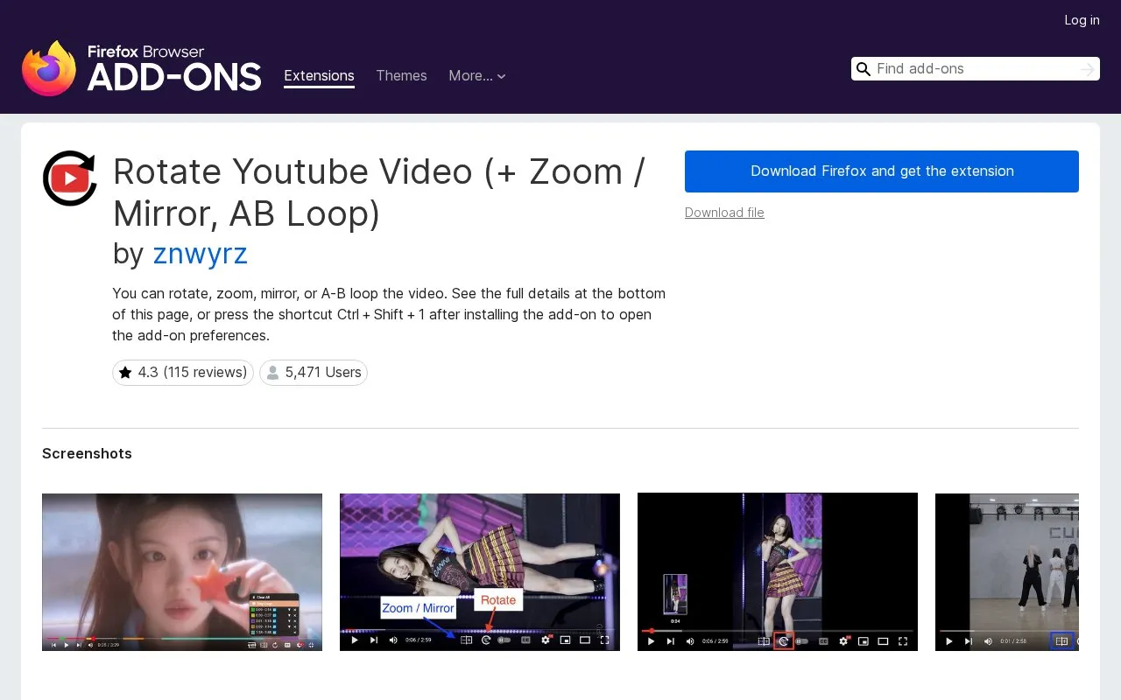This screenshot has width=1121, height=700.
Task: Open the Zoom / Mirror and Rotate screenshot
Action: tap(480, 572)
